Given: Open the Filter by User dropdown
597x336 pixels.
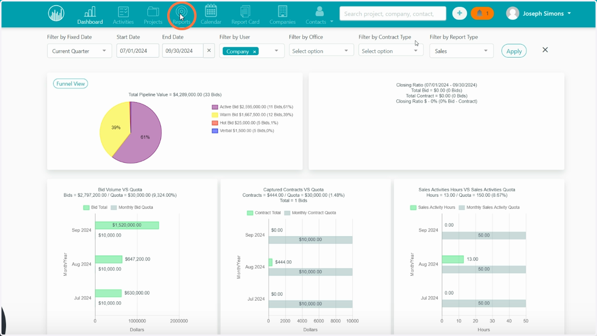Looking at the screenshot, I should click(252, 51).
